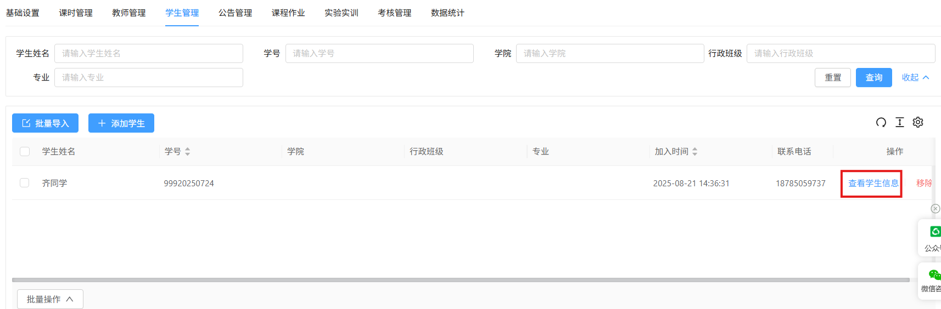This screenshot has height=309, width=941.
Task: Collapse search filters with 收起
Action: (915, 78)
